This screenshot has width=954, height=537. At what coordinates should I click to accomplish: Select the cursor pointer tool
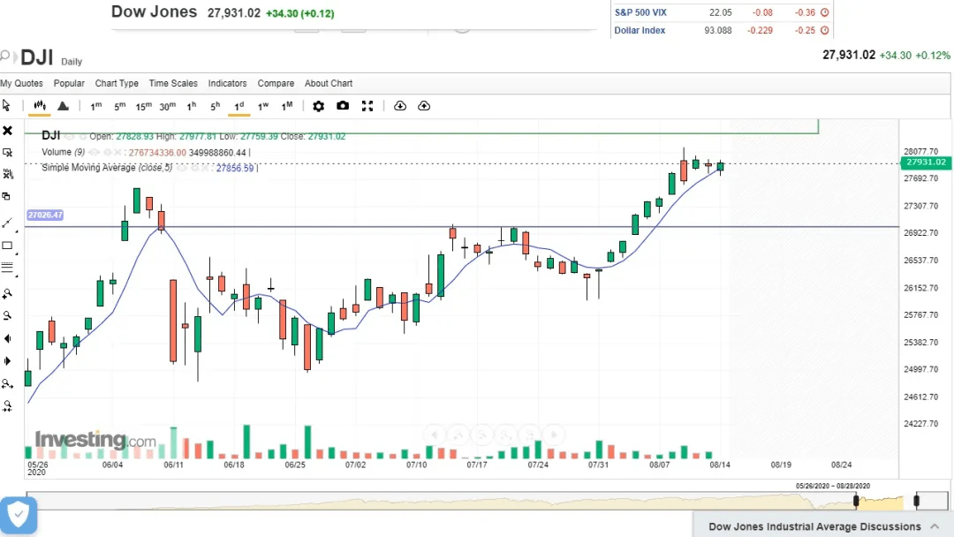pyautogui.click(x=7, y=106)
